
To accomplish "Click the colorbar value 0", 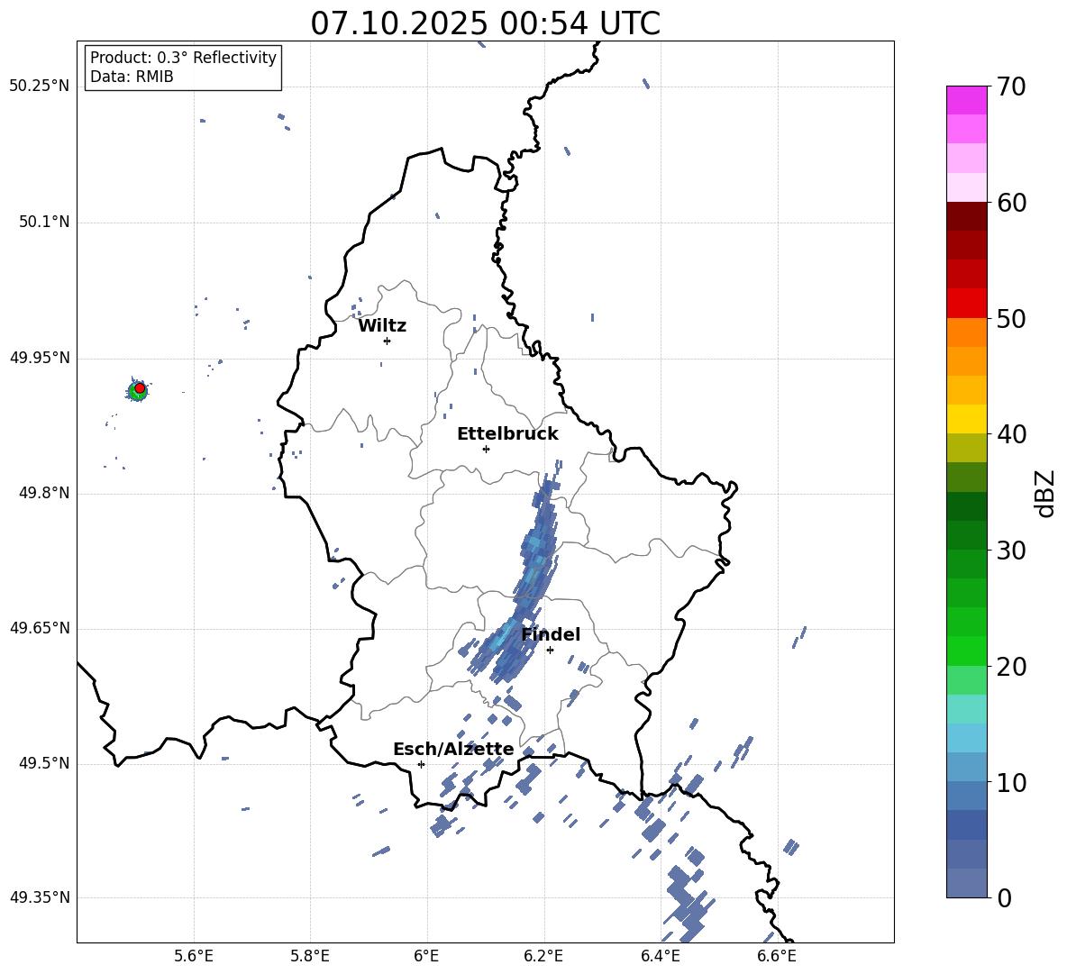I will (x=1004, y=898).
